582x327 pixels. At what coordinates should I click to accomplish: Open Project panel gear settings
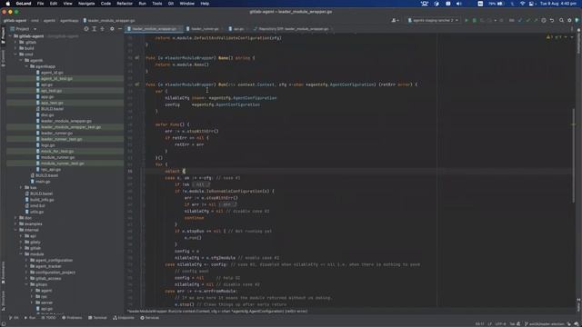(x=112, y=29)
